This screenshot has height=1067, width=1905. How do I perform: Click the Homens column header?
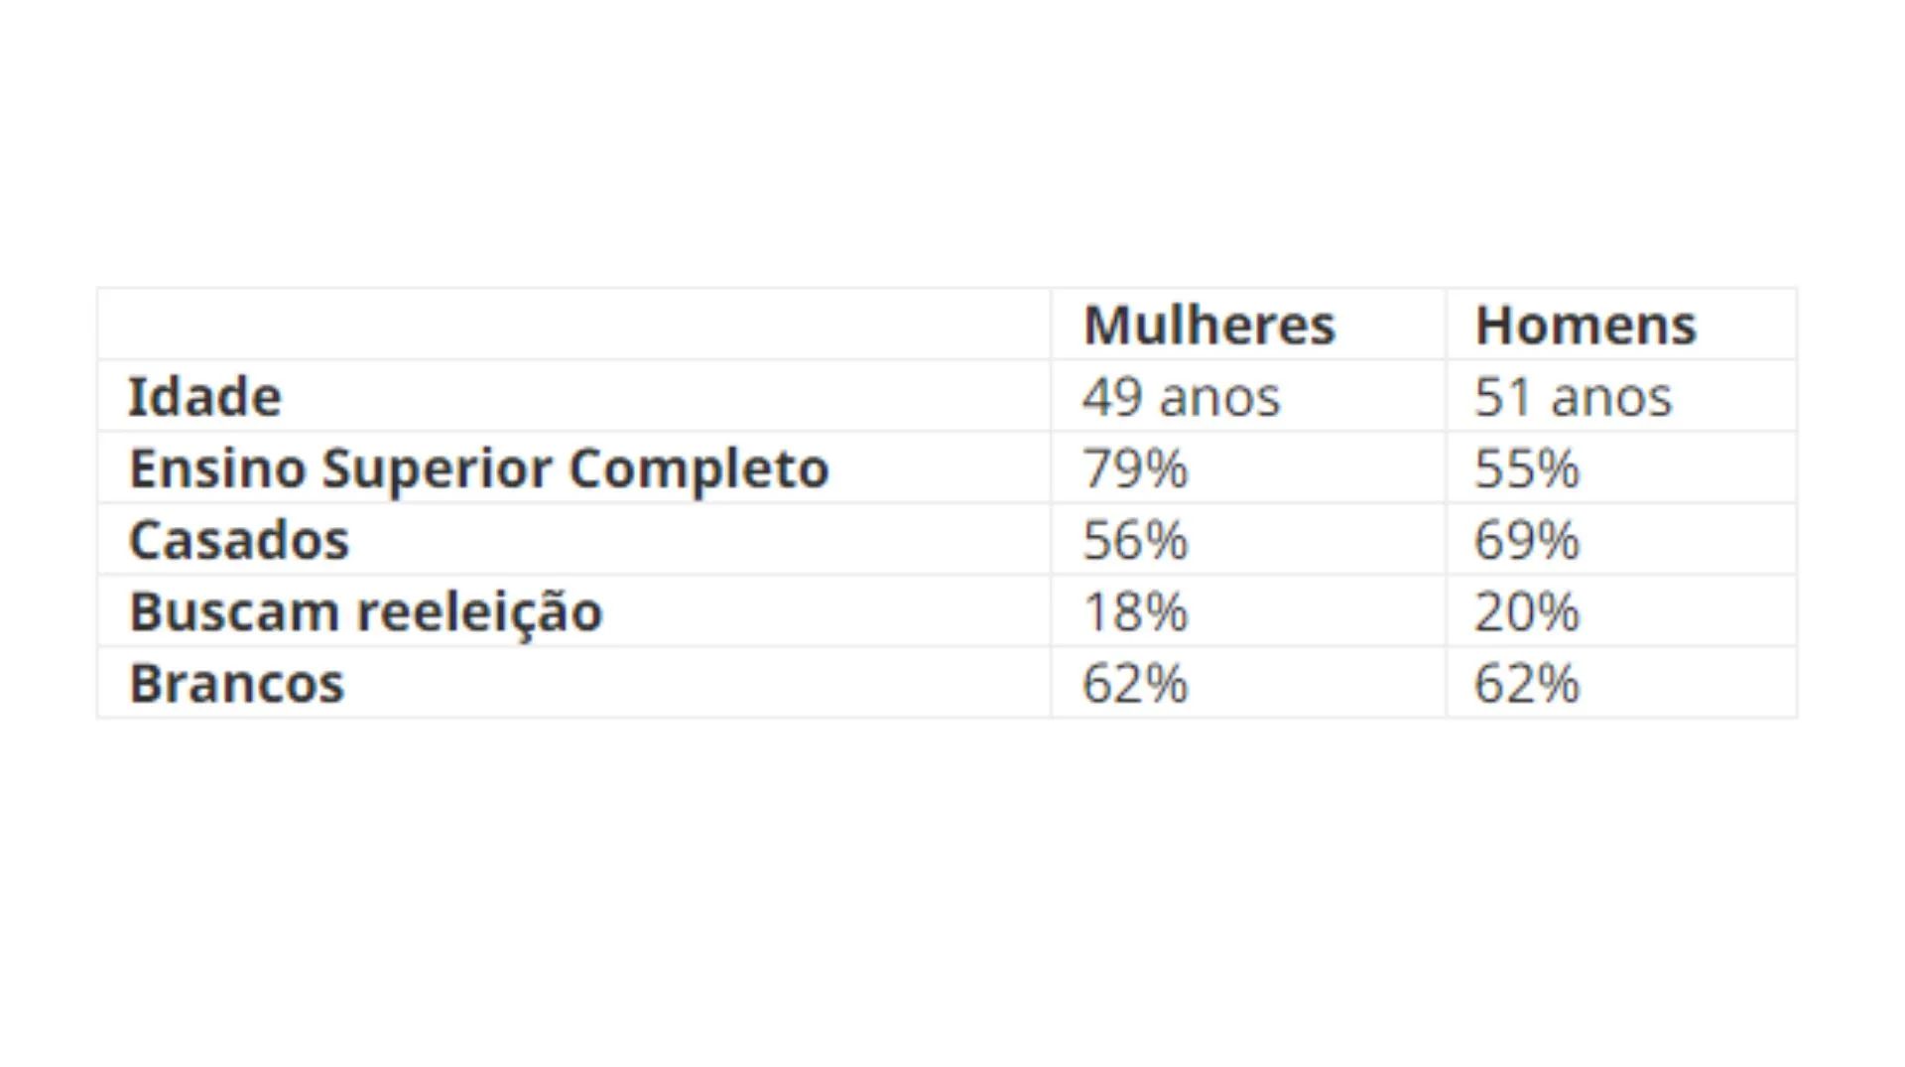(x=1586, y=326)
